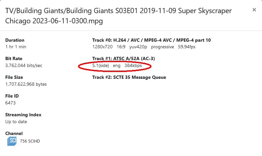The height and width of the screenshot is (156, 262).
Task: Click the Streaming Index label
Action: (23, 115)
